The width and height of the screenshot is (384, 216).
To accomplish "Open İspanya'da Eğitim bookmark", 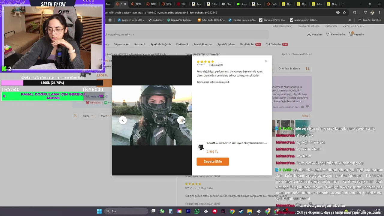I will 179,20.
